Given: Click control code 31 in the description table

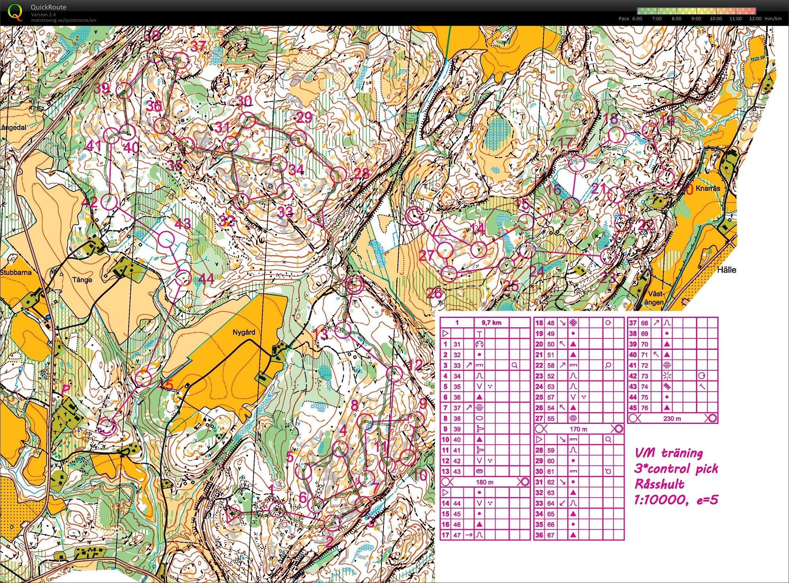Looking at the screenshot, I should click(x=457, y=344).
